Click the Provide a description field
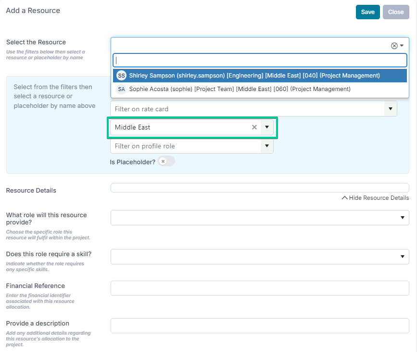 [260, 326]
